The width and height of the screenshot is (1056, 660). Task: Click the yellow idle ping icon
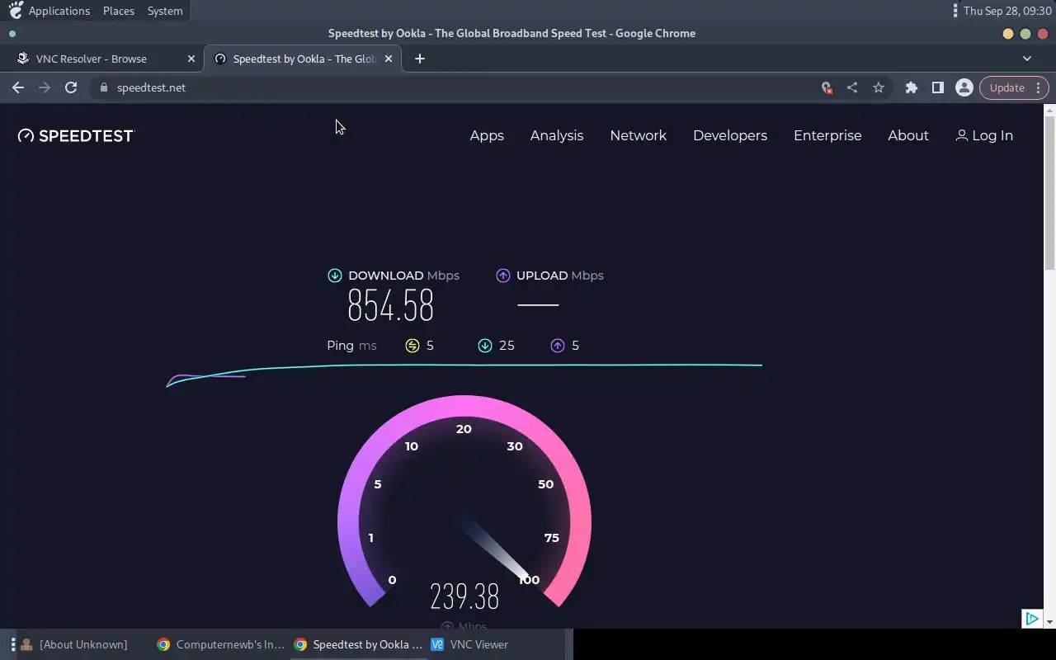(x=412, y=346)
